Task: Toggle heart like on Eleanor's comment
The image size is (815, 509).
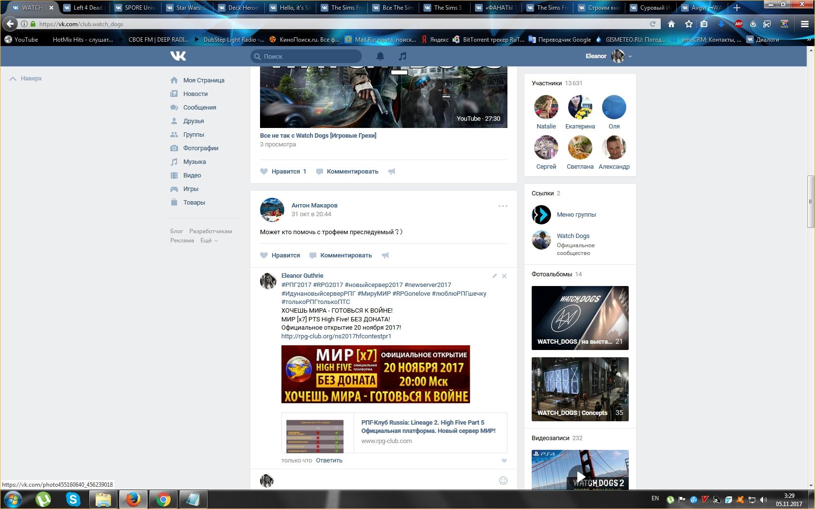Action: point(504,461)
